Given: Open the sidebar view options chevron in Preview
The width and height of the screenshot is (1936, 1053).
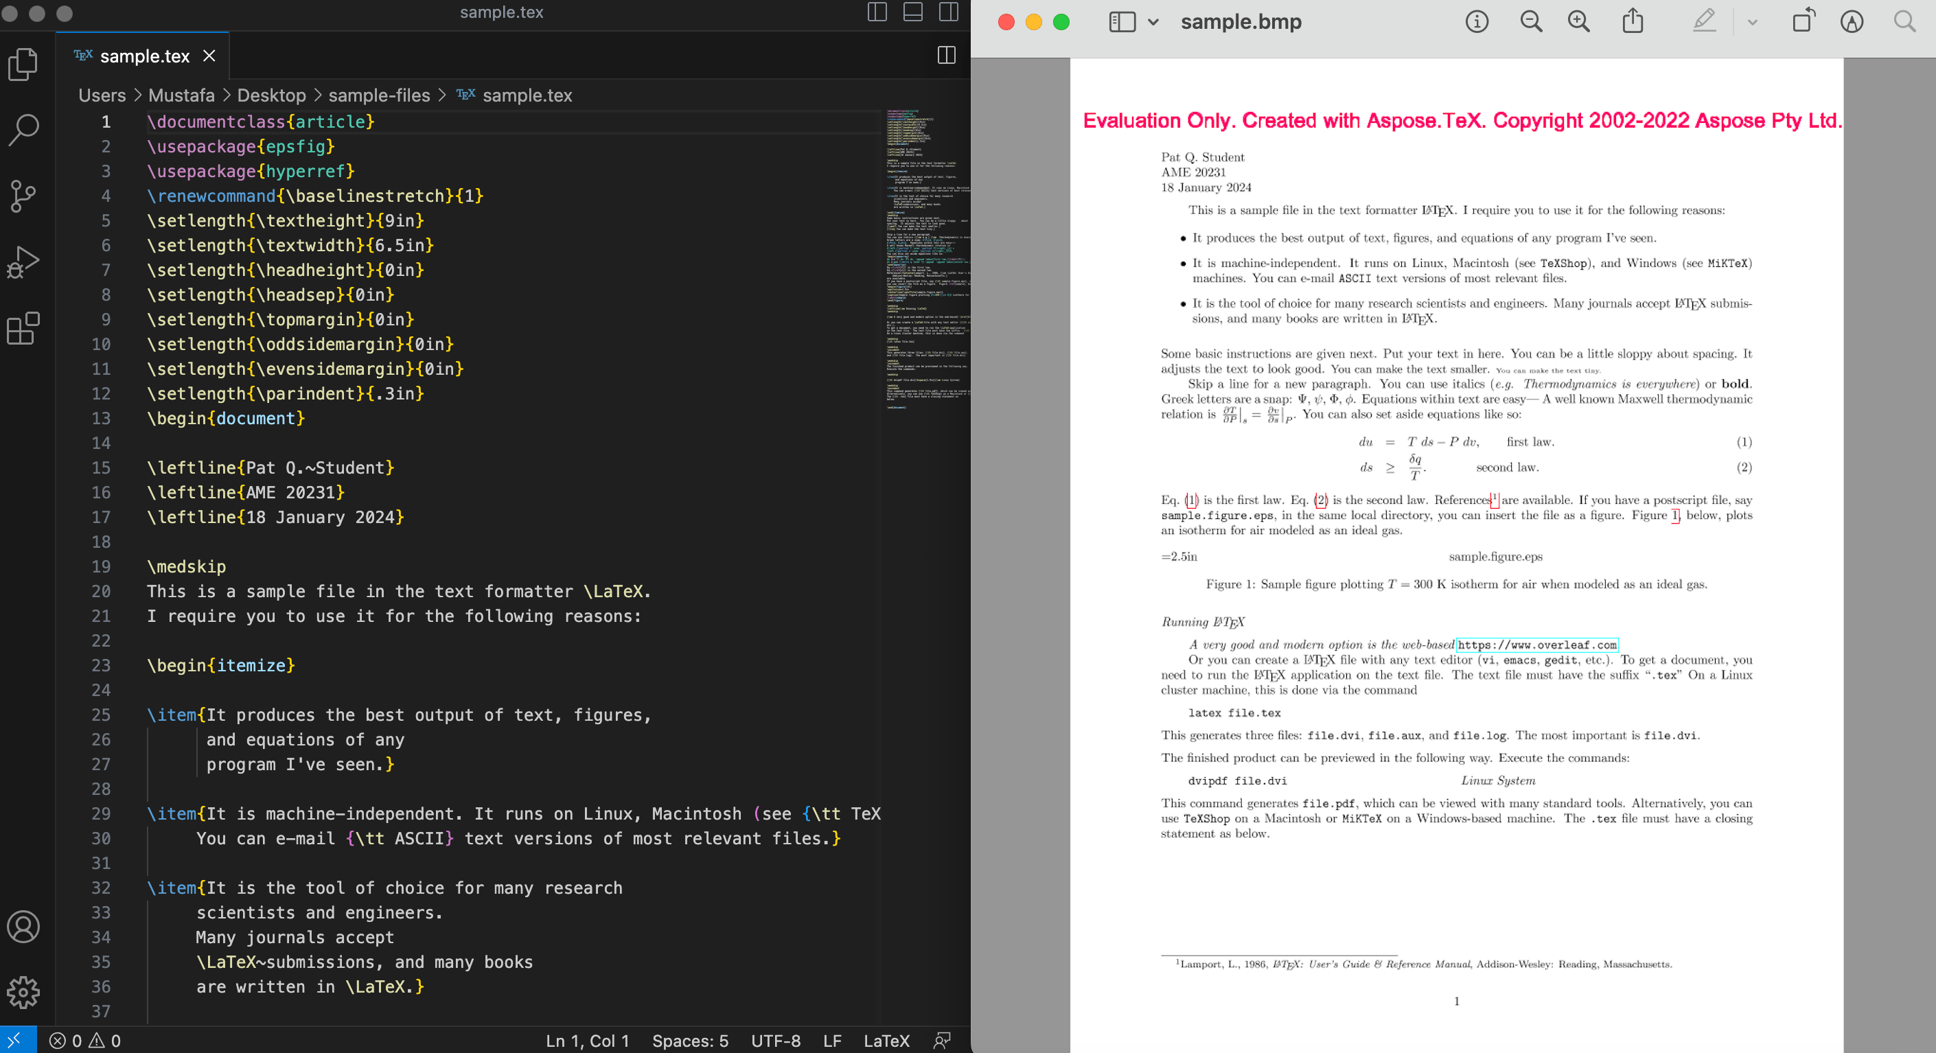Looking at the screenshot, I should pyautogui.click(x=1152, y=22).
